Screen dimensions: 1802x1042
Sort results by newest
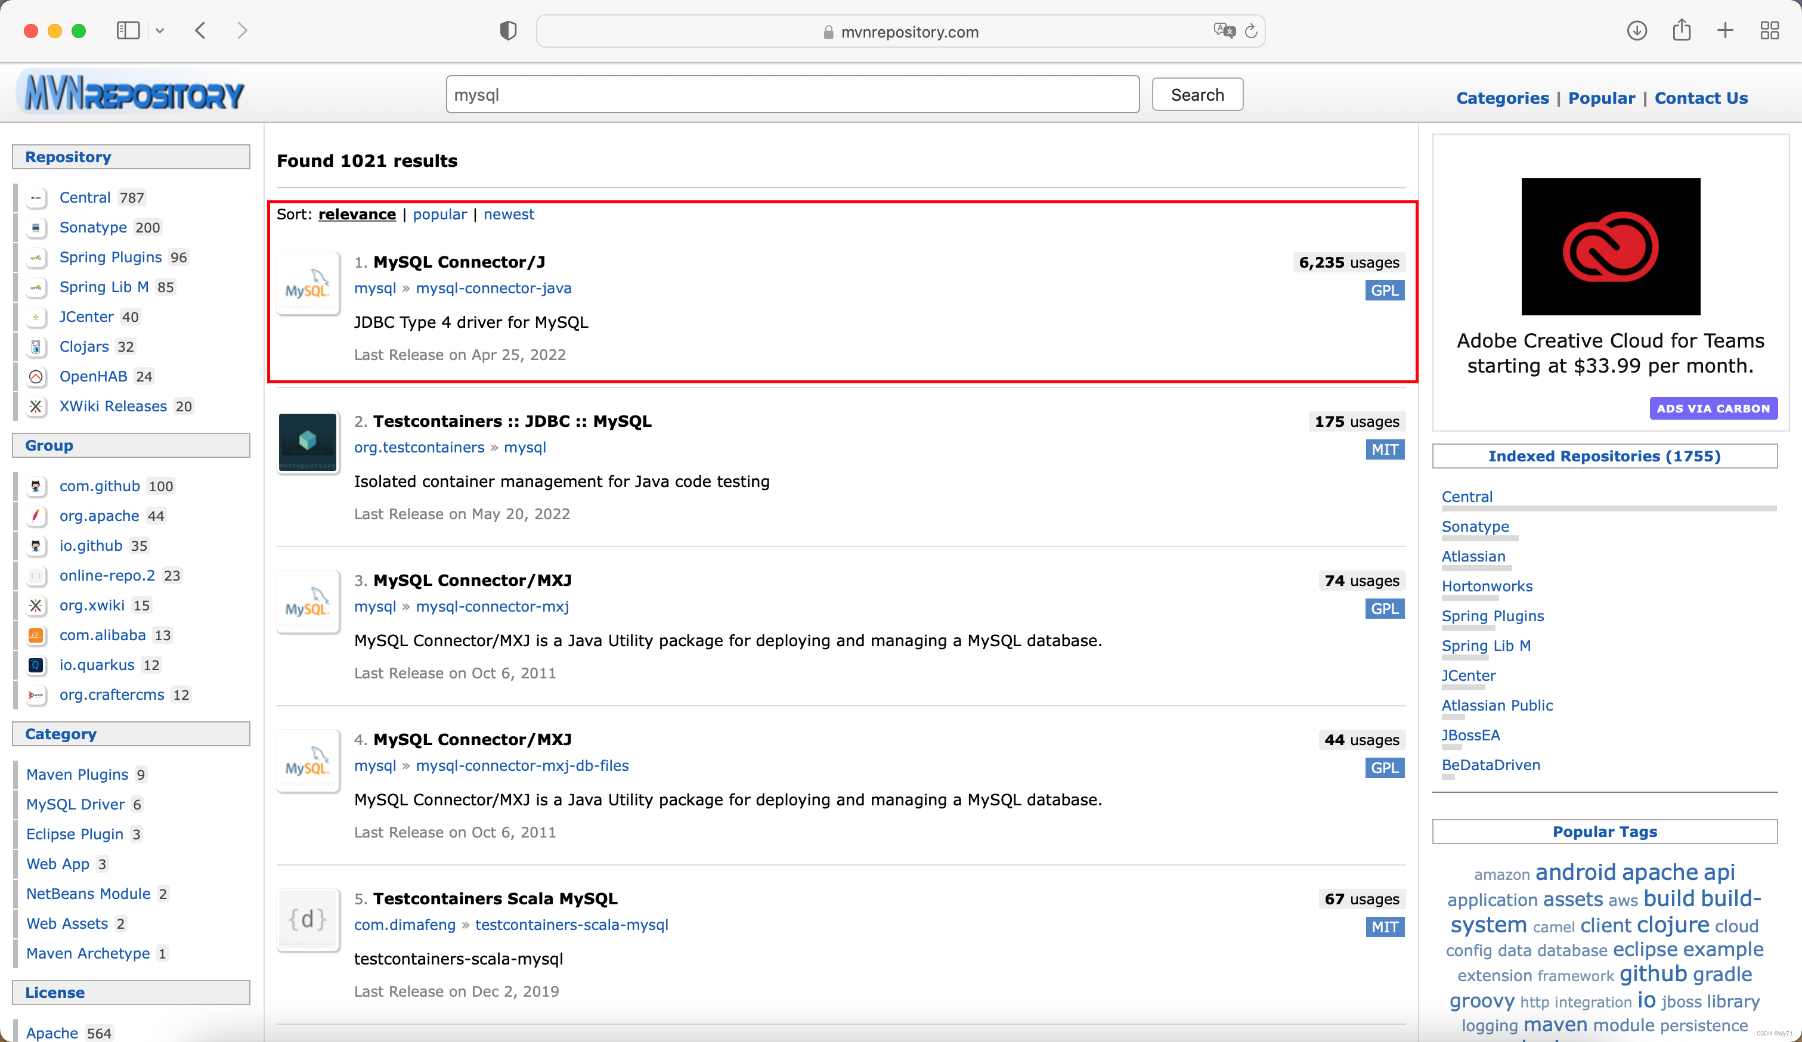tap(509, 215)
